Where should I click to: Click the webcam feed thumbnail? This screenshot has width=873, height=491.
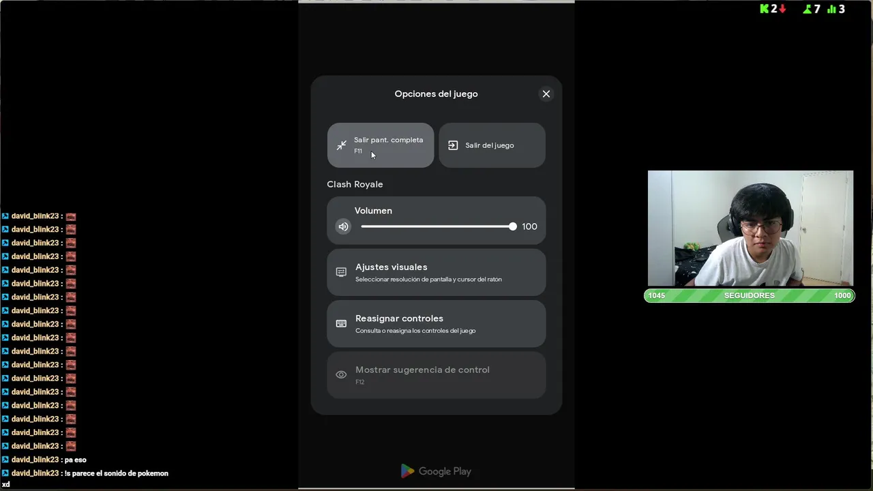coord(750,228)
